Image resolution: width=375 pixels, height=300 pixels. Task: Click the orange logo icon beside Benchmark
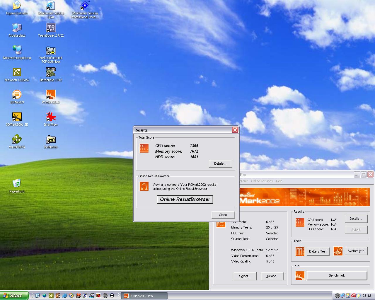click(300, 276)
